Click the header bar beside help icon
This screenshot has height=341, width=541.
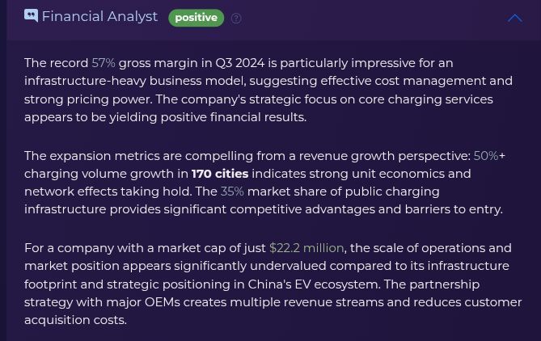(x=373, y=18)
